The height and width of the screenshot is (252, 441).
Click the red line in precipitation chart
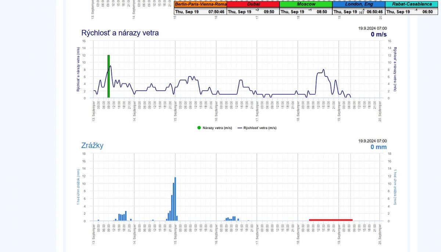pyautogui.click(x=331, y=220)
